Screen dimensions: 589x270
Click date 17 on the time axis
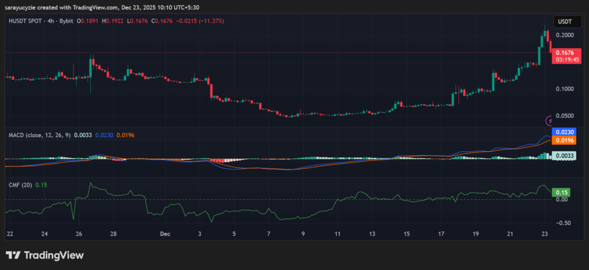(x=441, y=234)
